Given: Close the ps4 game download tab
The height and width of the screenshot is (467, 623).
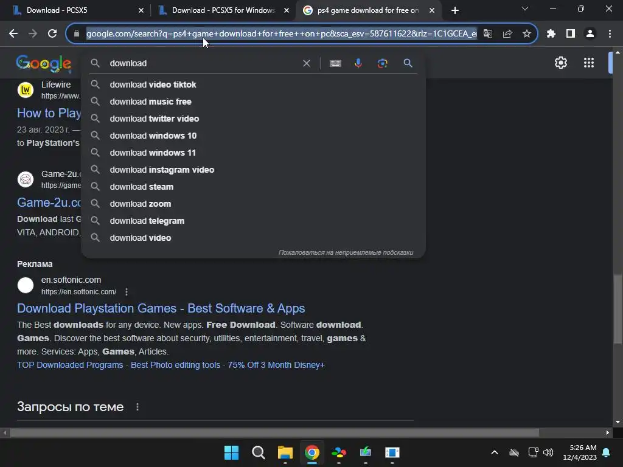Looking at the screenshot, I should (432, 10).
